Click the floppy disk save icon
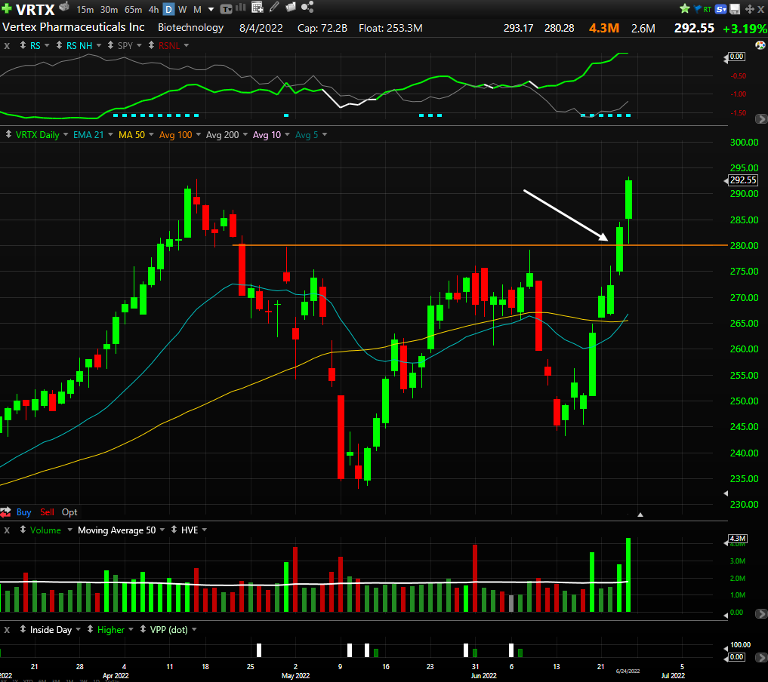768x682 pixels. pyautogui.click(x=735, y=9)
